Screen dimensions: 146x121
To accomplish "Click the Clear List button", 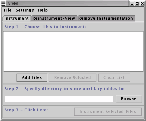I will pos(114,78).
